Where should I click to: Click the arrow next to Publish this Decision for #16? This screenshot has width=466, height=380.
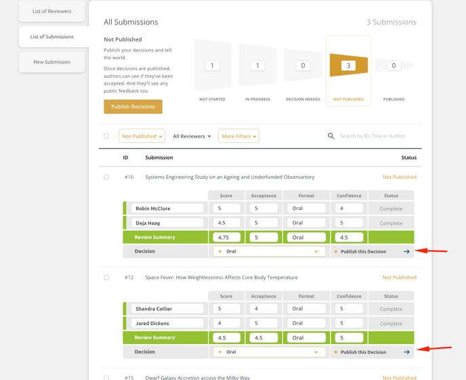pos(406,251)
